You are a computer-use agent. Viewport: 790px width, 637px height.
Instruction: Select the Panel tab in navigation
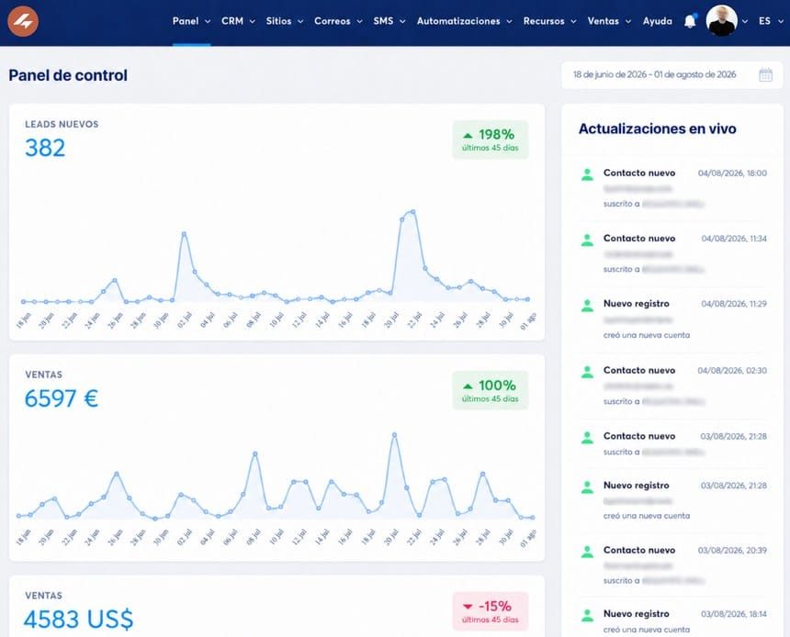tap(191, 21)
